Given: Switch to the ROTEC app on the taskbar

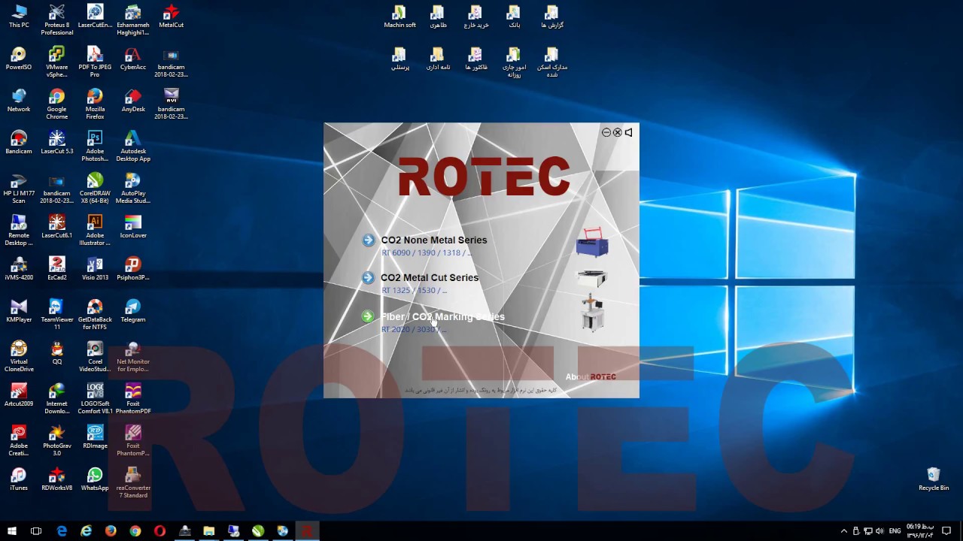Looking at the screenshot, I should click(x=307, y=531).
